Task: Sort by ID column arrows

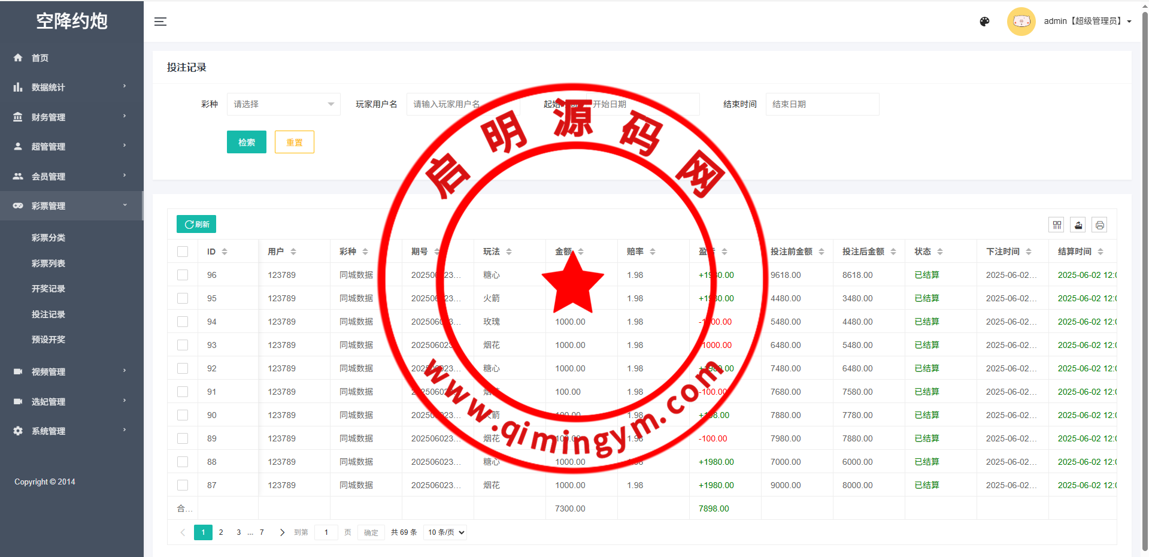Action: (x=225, y=252)
